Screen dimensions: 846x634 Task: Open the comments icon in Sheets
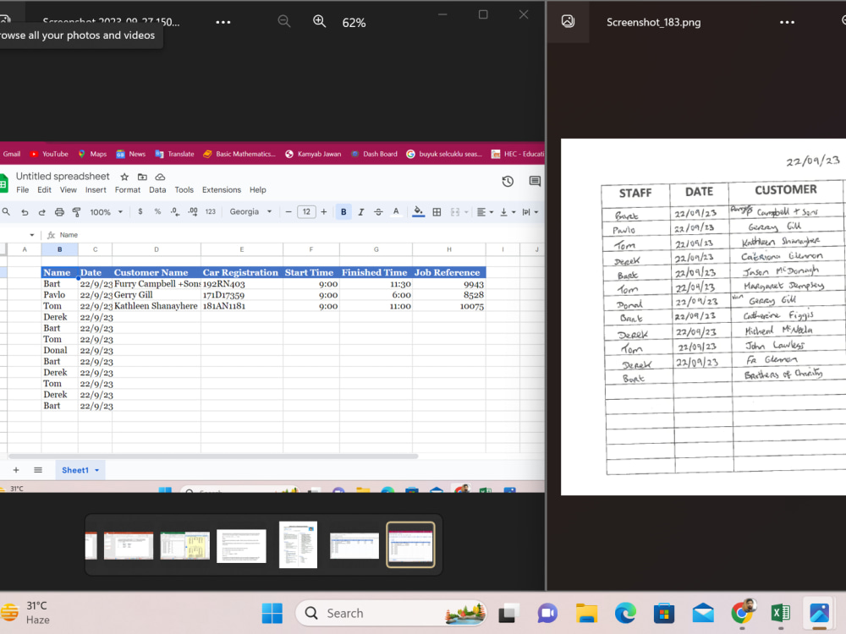click(x=535, y=181)
